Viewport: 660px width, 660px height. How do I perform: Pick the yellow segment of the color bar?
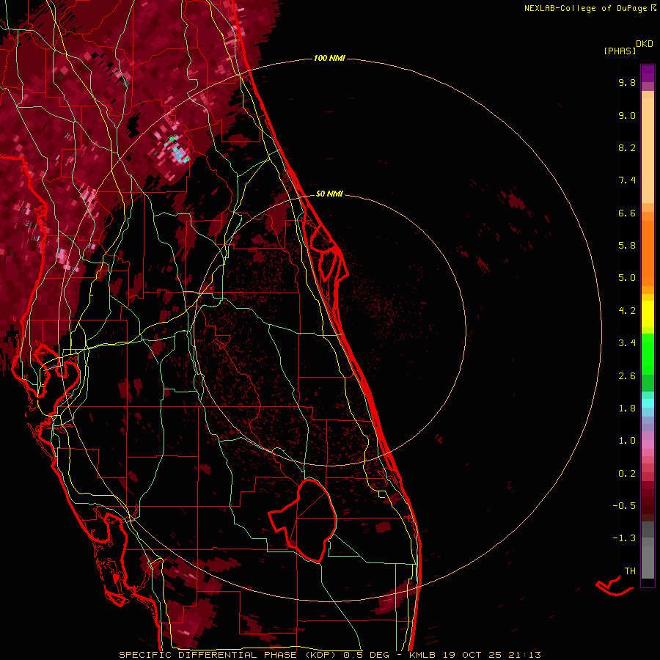click(648, 314)
